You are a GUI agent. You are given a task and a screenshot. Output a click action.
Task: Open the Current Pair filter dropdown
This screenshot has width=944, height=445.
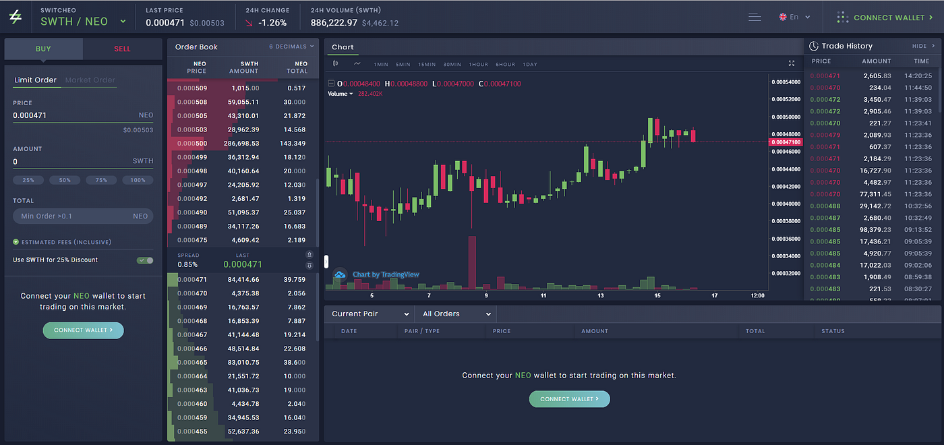[x=370, y=314]
